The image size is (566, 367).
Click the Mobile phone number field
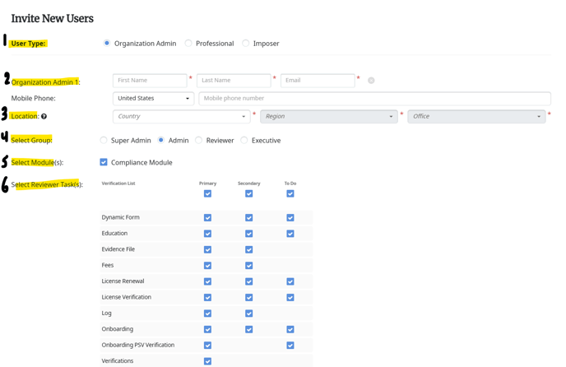click(x=374, y=99)
